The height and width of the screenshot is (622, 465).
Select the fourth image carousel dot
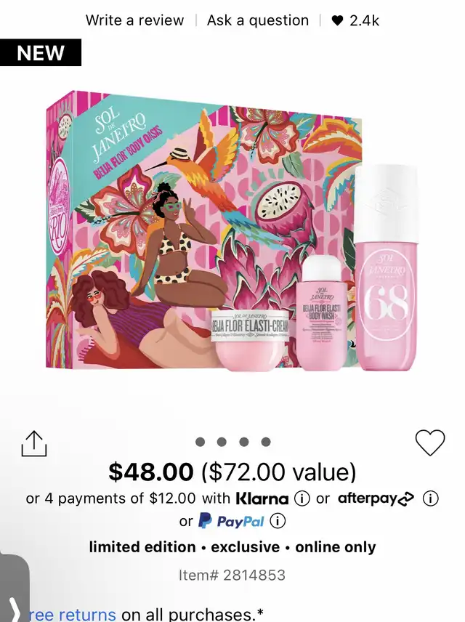point(266,442)
